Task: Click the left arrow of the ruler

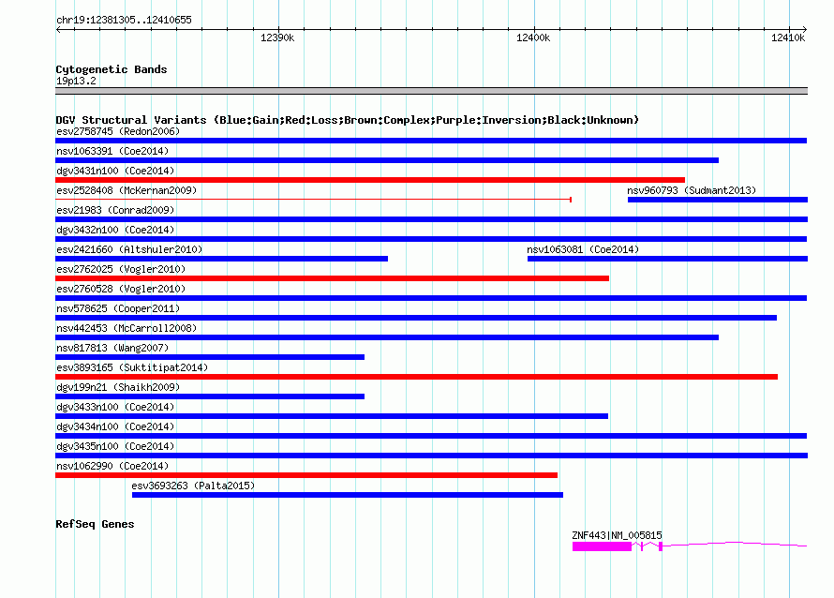Action: tap(58, 29)
